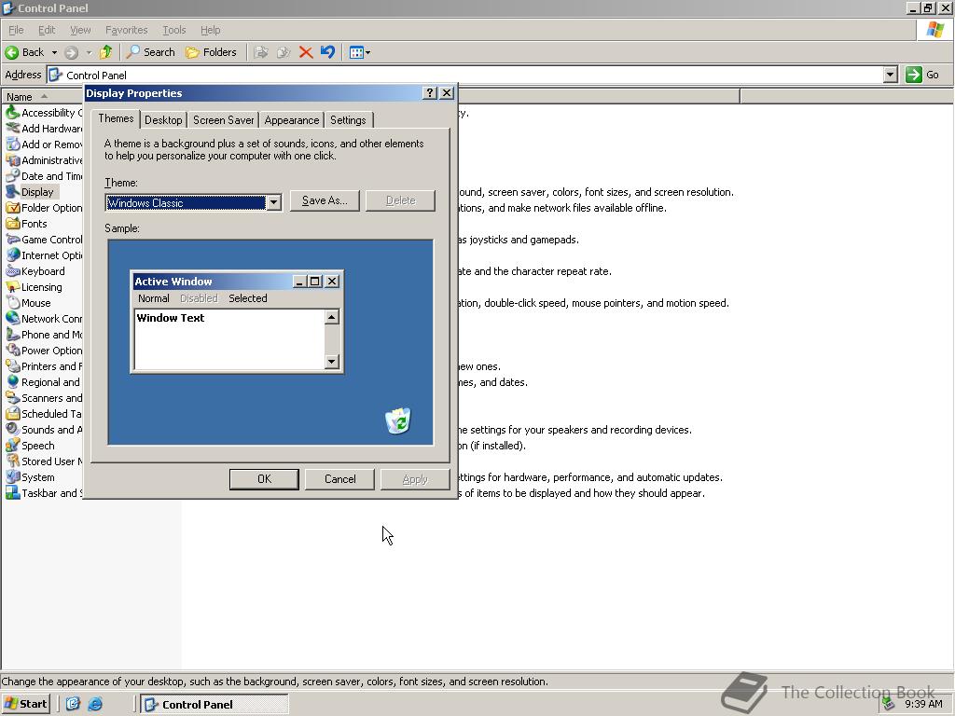The image size is (955, 716).
Task: Select the Network Connections icon
Action: click(x=12, y=318)
